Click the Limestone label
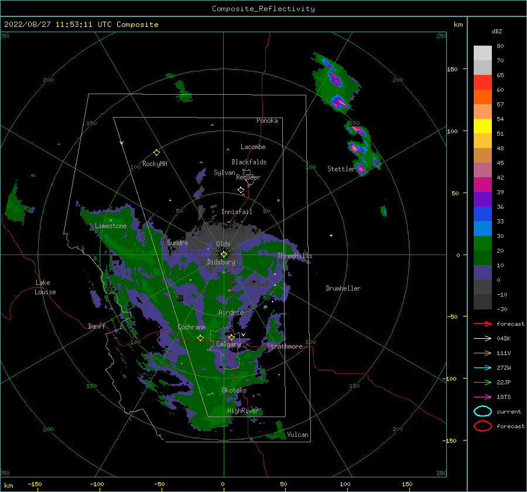 click(111, 226)
